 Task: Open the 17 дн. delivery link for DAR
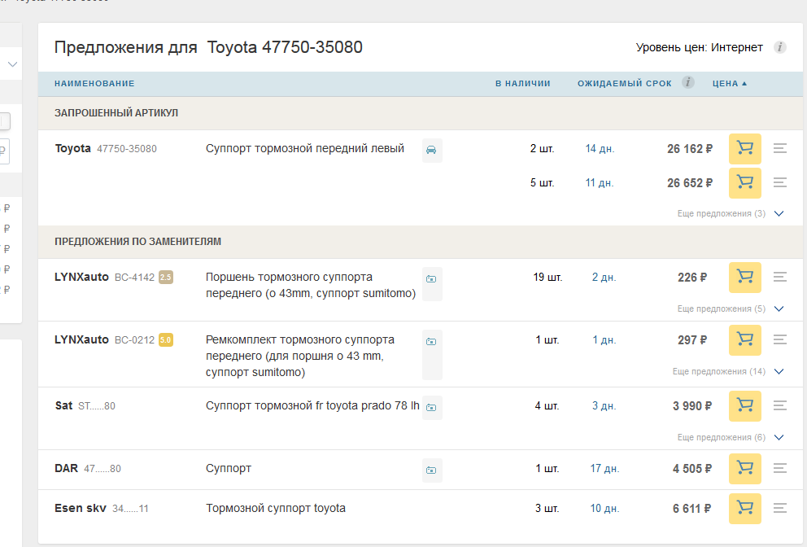[x=604, y=469]
